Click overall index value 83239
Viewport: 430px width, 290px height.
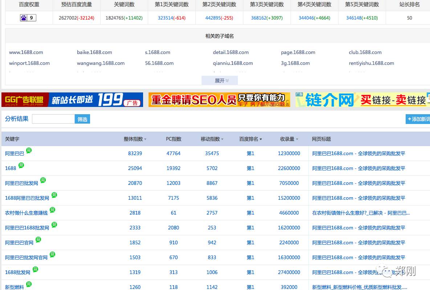pyautogui.click(x=135, y=153)
